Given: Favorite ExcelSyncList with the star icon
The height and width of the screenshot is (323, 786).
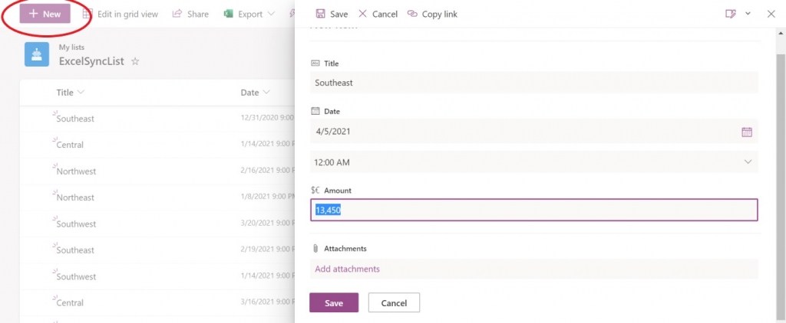Looking at the screenshot, I should tap(135, 61).
